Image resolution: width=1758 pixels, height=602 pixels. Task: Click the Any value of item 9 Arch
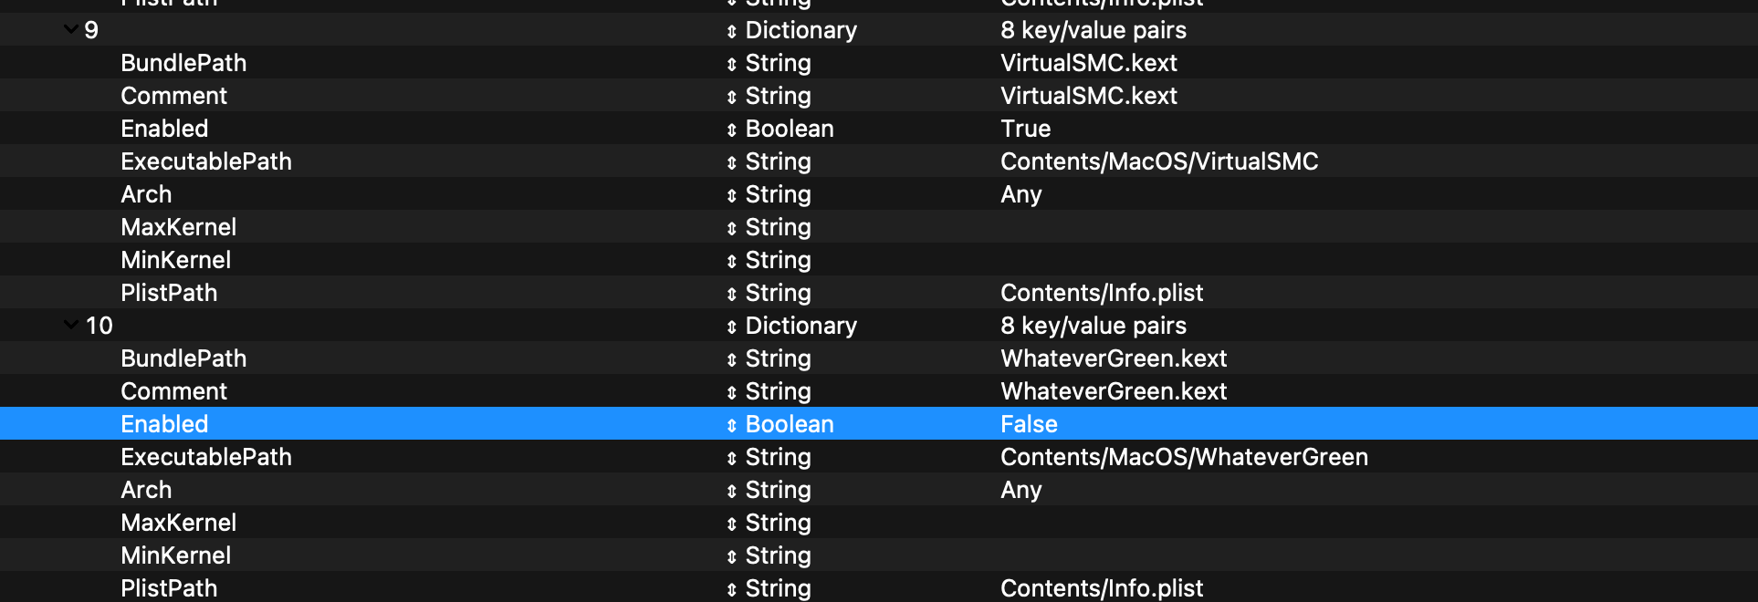click(x=1020, y=194)
